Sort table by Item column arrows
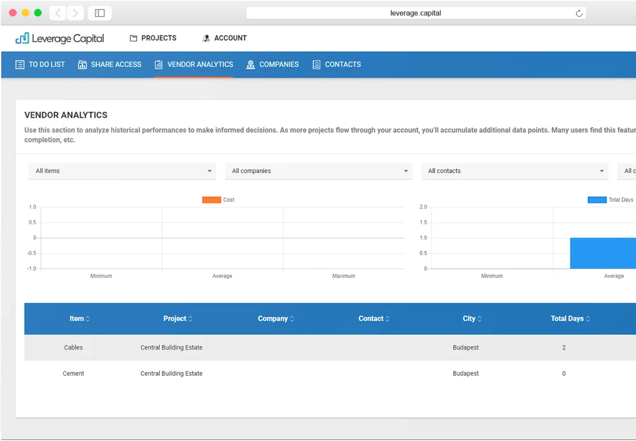Screen dimensions: 636x441 pos(88,319)
